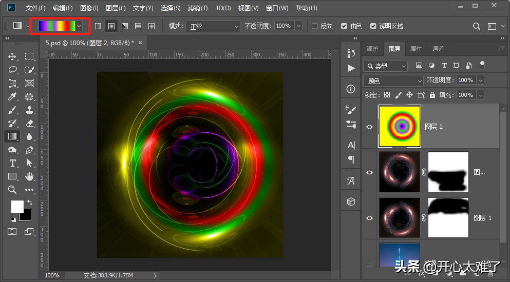Reset default foreground and background colors
Screen dimensions: 510x282
(13, 219)
